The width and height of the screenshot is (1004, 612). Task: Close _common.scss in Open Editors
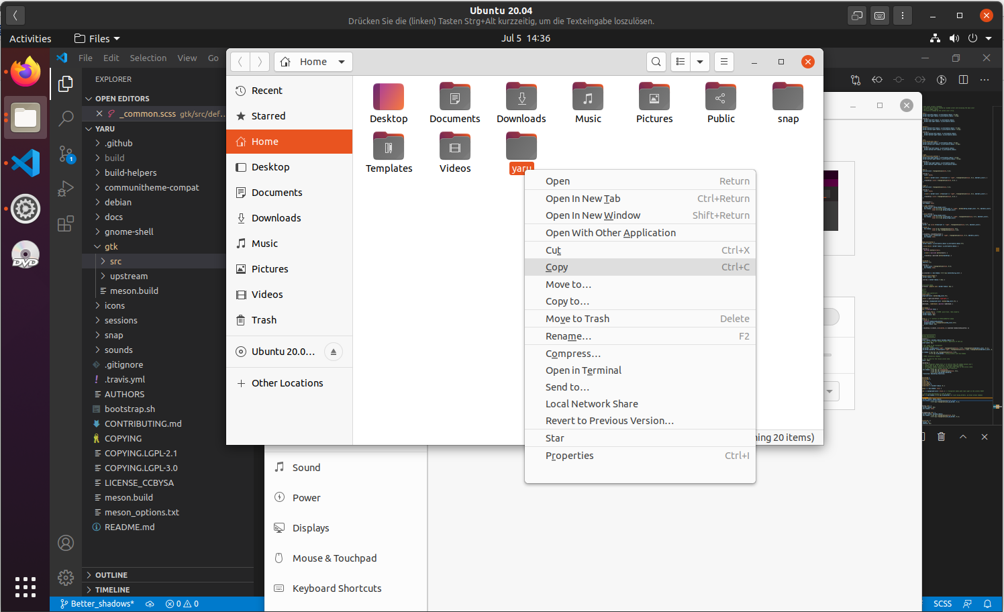coord(99,113)
